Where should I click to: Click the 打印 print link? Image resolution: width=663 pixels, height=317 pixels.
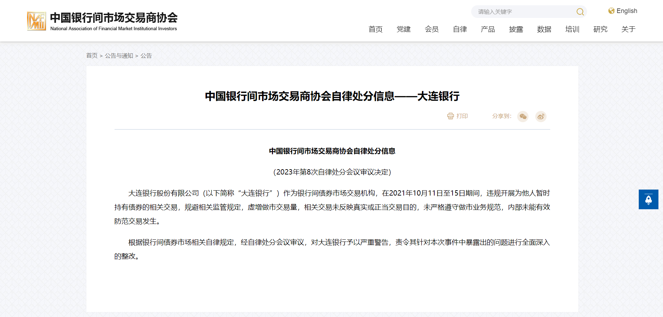tap(462, 116)
